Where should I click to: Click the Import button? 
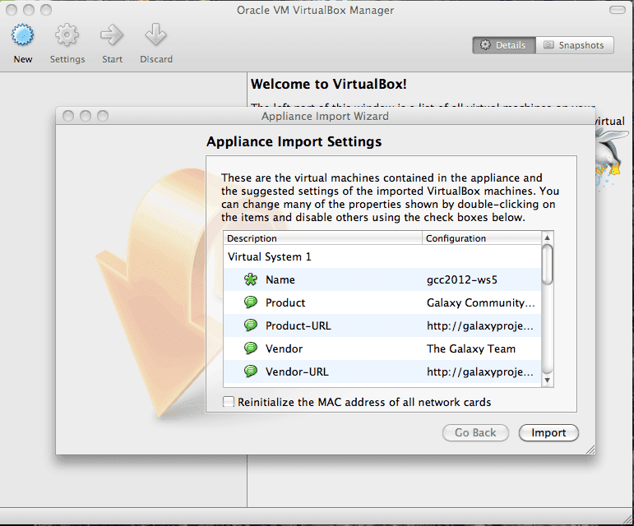tap(548, 432)
